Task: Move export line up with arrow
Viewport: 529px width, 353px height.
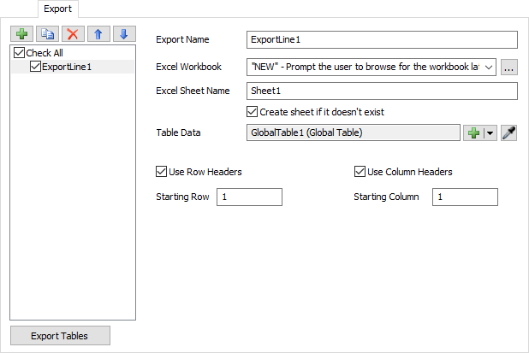Action: [98, 34]
